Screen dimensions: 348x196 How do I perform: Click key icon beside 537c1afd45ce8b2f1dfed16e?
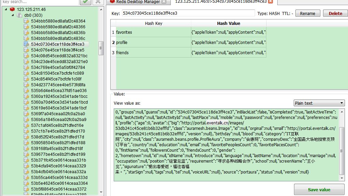26,125
